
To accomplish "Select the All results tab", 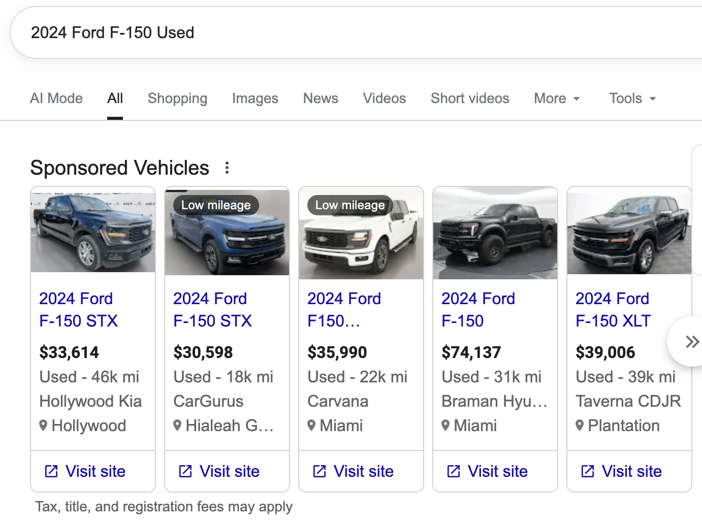I will [115, 99].
